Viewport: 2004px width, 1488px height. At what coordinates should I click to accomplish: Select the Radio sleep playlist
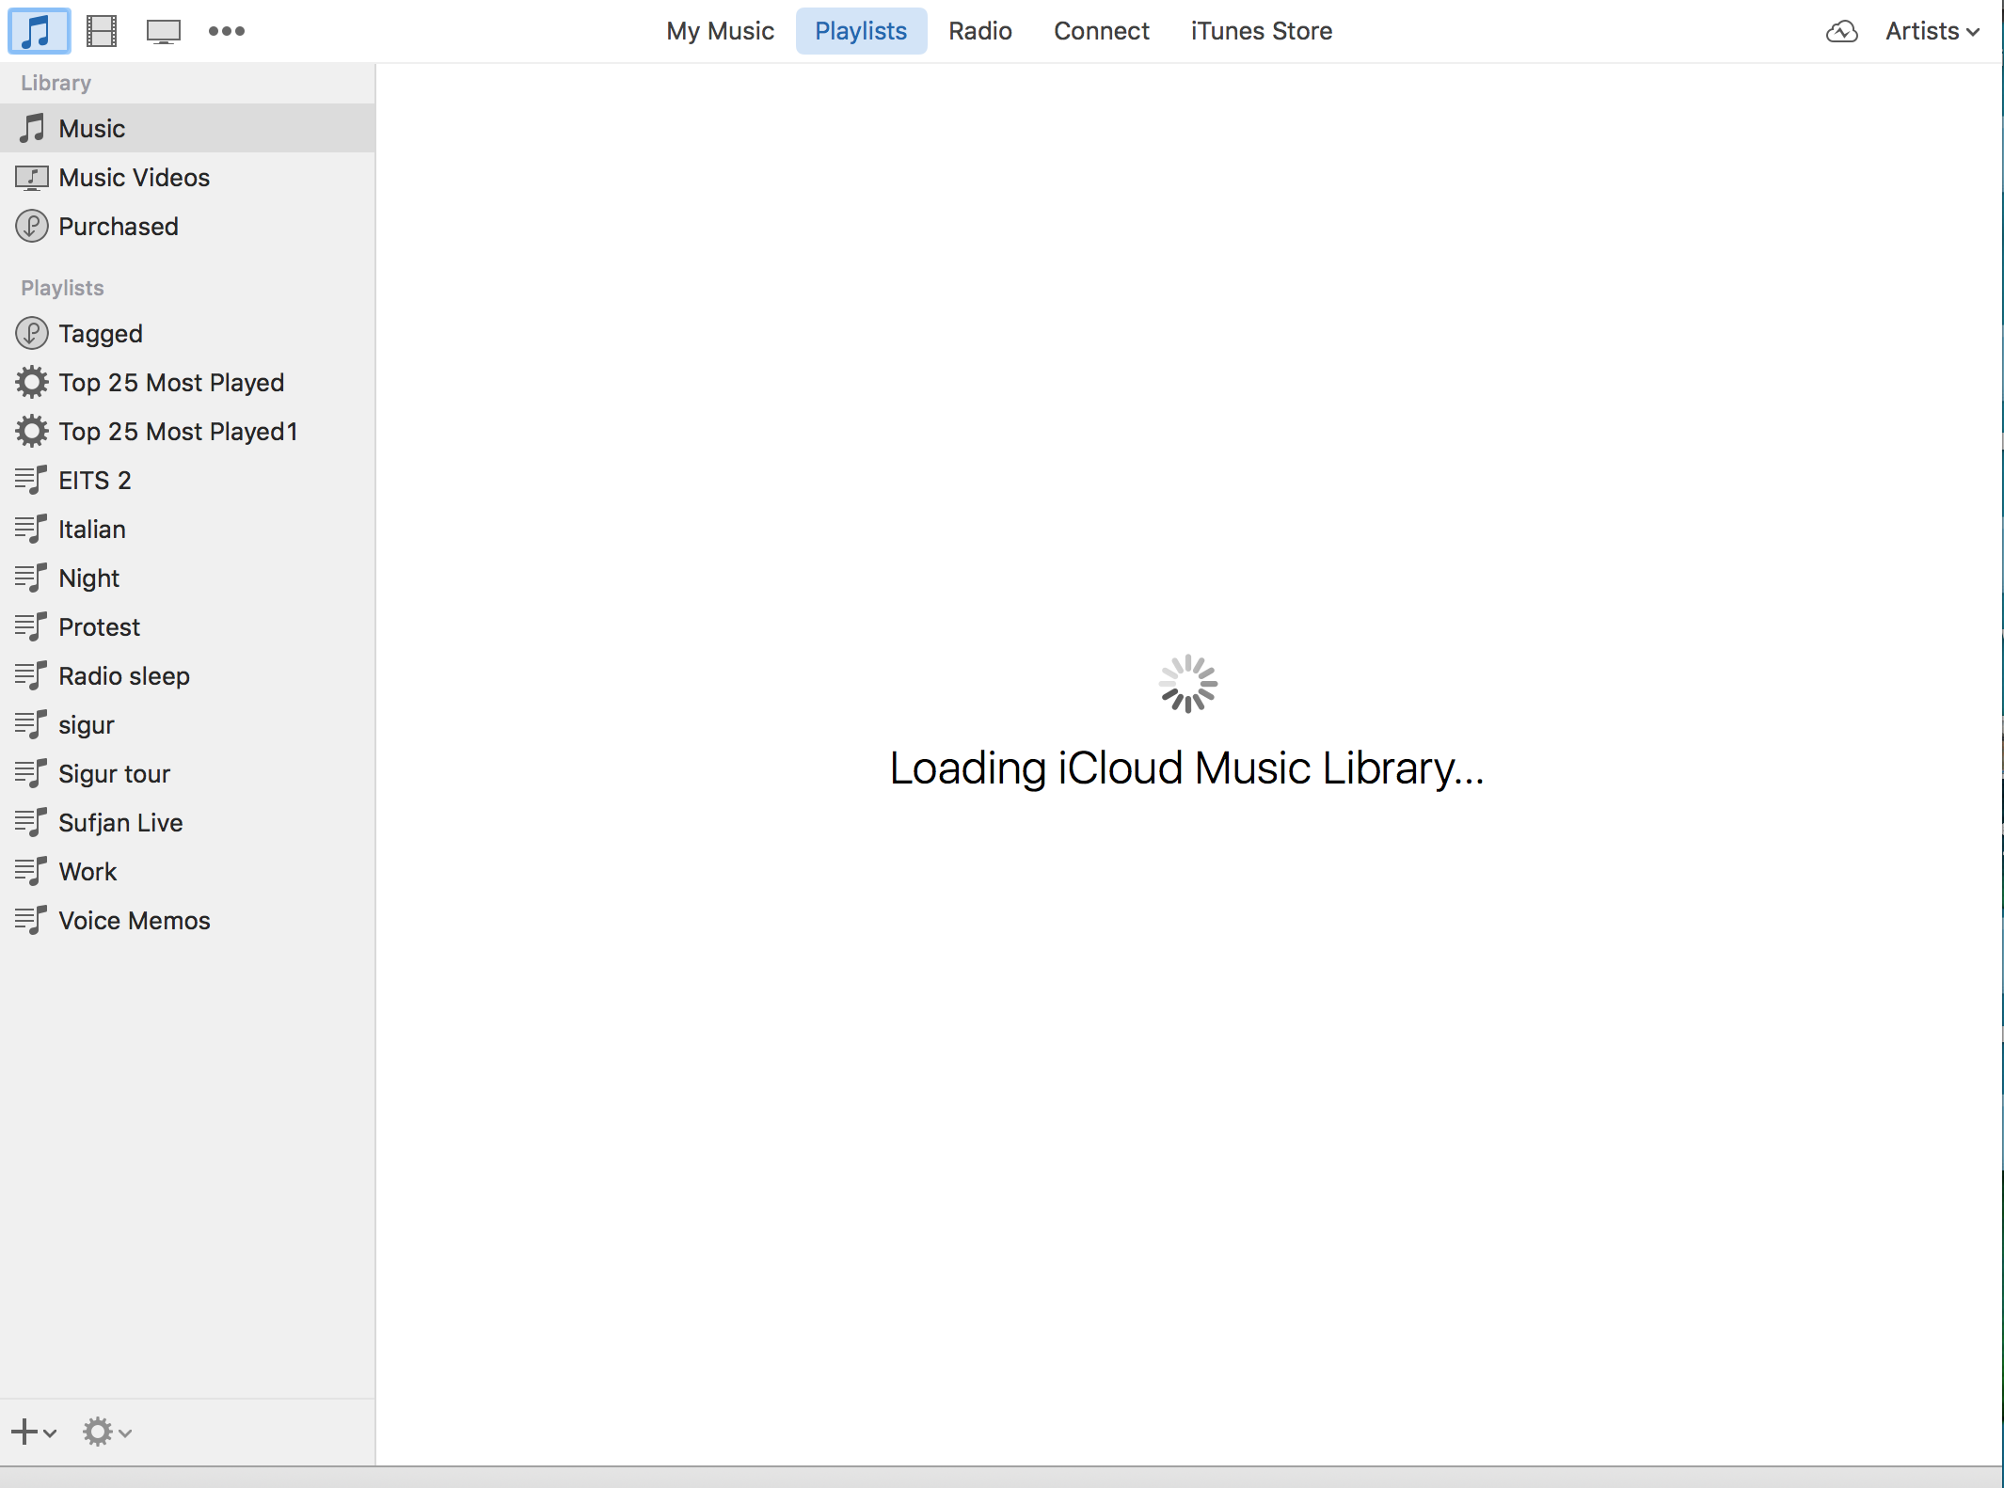pos(187,675)
